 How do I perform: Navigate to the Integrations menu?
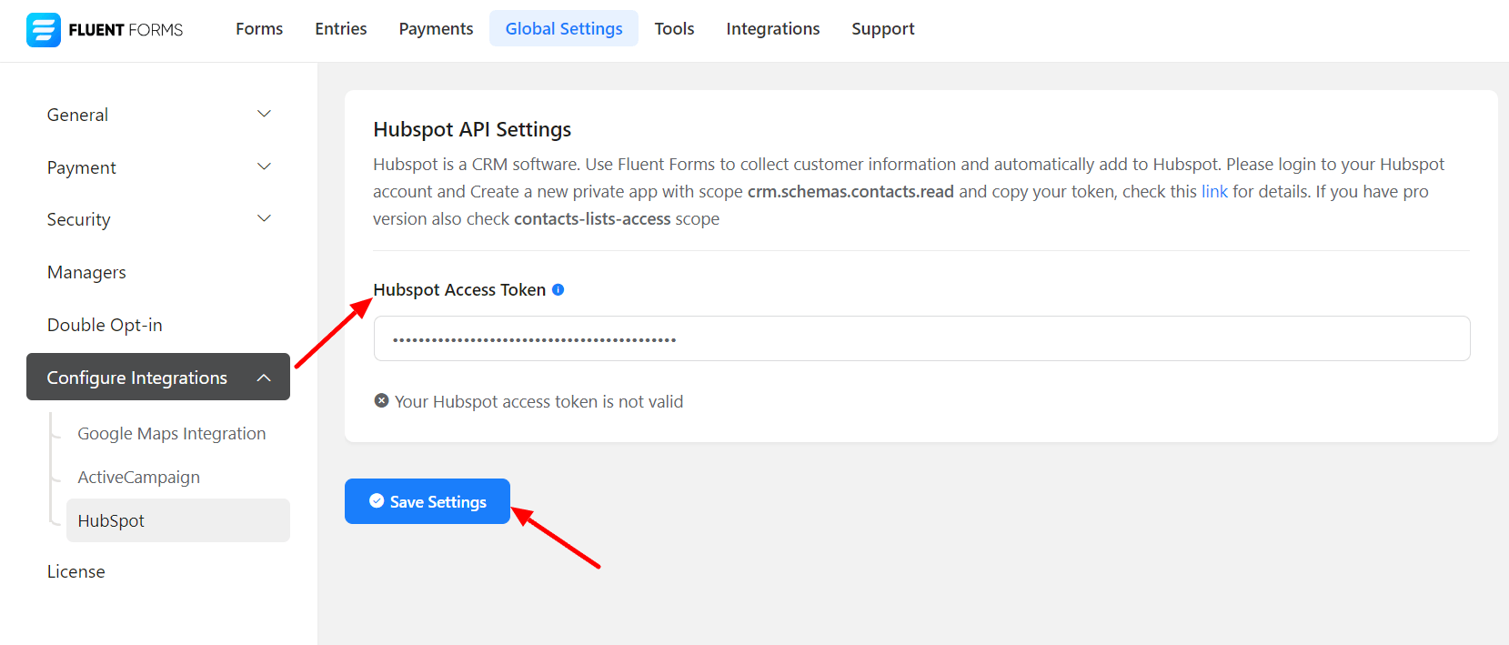point(773,29)
